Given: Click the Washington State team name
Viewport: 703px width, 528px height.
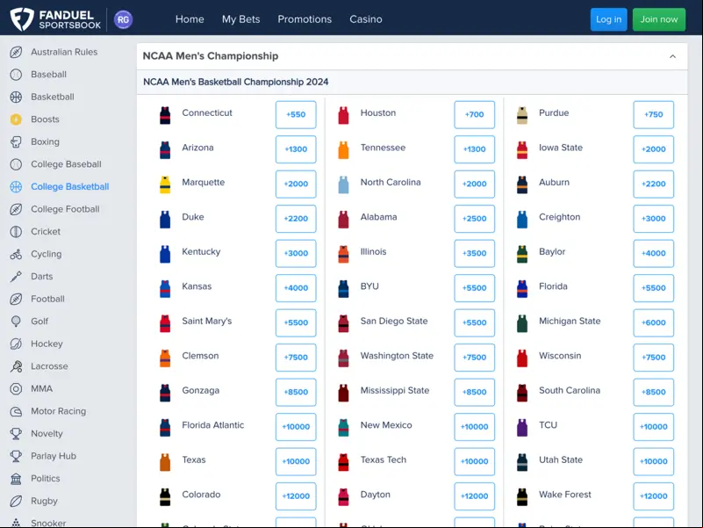Looking at the screenshot, I should 397,356.
